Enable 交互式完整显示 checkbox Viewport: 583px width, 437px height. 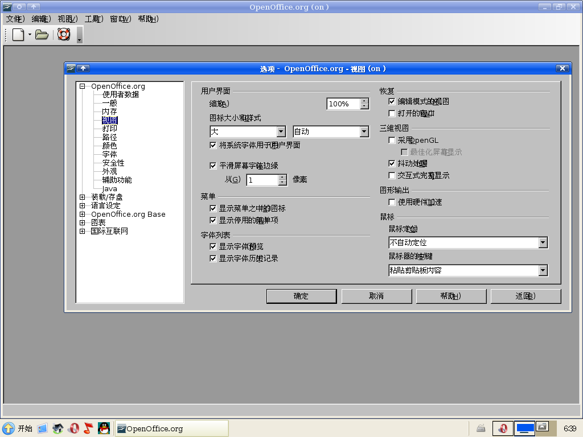[392, 175]
